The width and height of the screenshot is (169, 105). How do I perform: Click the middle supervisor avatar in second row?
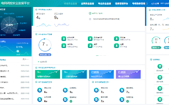[x=90, y=45]
